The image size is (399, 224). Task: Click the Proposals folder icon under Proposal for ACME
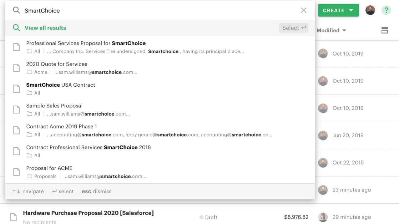pos(29,176)
